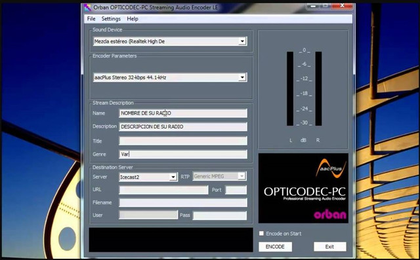
Task: Open the Server type Icecast2 dropdown
Action: tap(148, 177)
